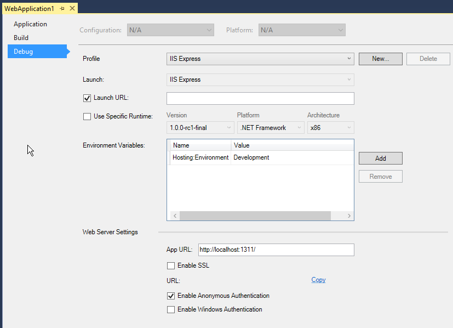Toggle the Launch URL checkbox
Viewport: 453px width, 328px height.
[x=87, y=98]
